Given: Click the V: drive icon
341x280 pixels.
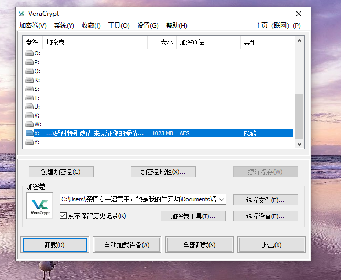Looking at the screenshot, I should 29,115.
